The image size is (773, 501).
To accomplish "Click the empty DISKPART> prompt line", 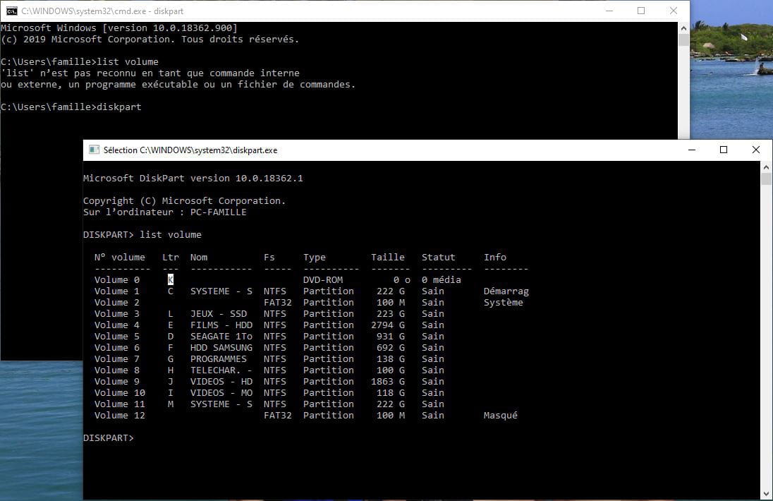I will (109, 438).
